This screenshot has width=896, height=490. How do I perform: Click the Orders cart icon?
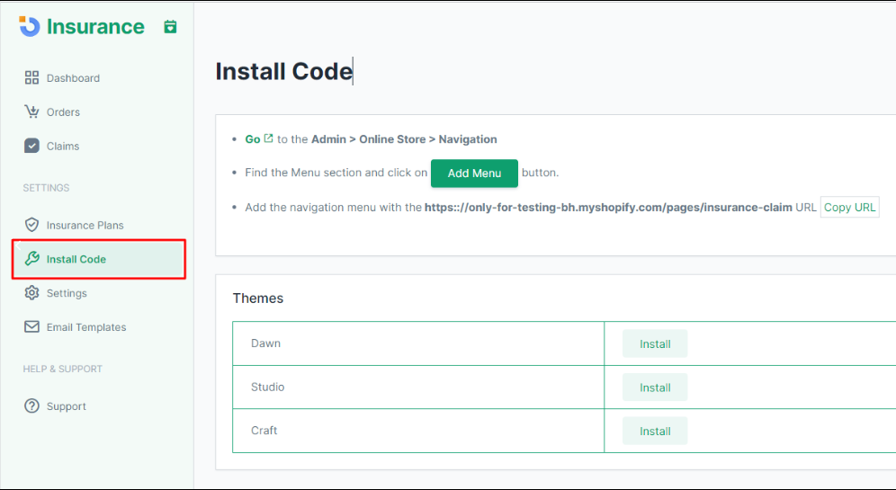(31, 112)
